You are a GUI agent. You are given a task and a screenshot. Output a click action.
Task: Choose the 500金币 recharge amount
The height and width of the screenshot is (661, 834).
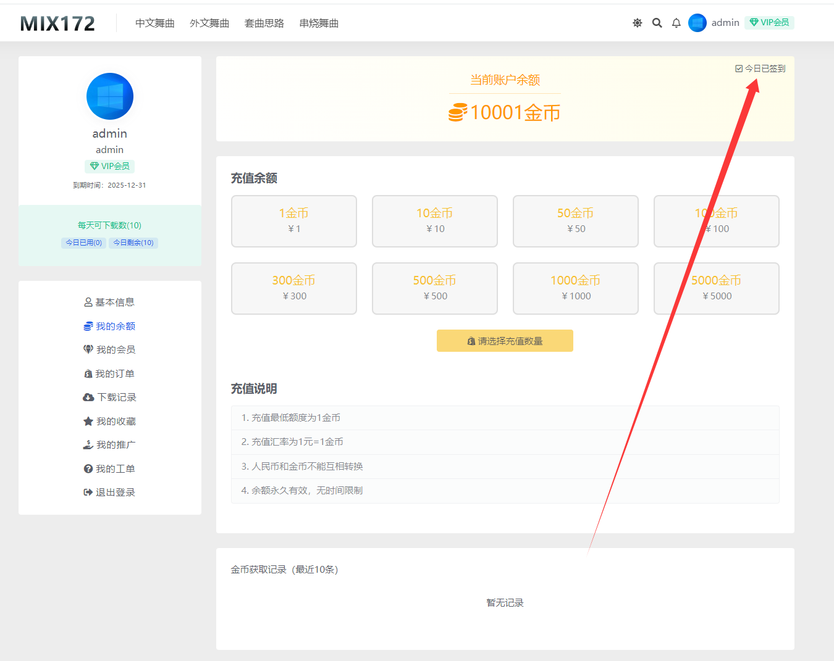click(x=435, y=288)
